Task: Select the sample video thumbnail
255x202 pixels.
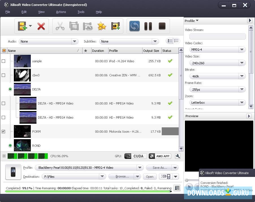Action: 22,61
